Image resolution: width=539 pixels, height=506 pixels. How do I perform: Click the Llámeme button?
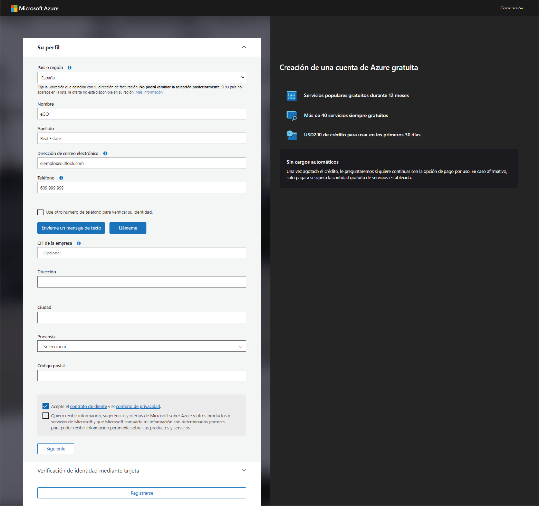pyautogui.click(x=128, y=228)
